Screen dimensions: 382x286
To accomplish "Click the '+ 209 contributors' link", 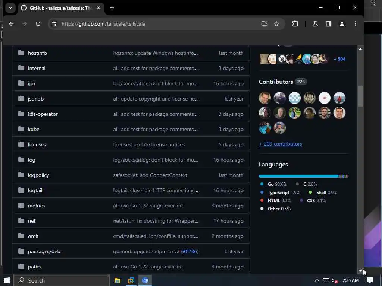I will [x=281, y=144].
